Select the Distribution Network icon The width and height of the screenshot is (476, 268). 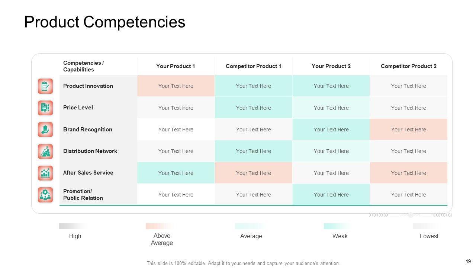coord(45,151)
